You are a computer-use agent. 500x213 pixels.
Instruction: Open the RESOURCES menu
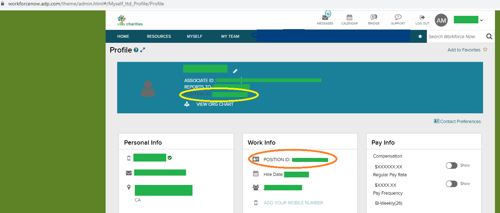point(159,36)
